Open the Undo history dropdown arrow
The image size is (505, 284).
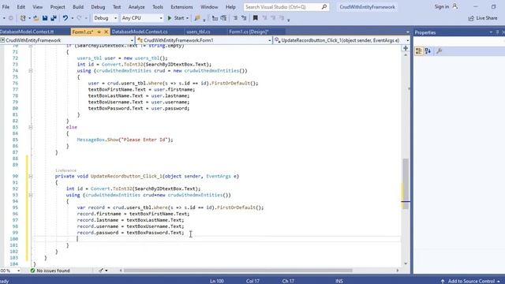point(72,18)
